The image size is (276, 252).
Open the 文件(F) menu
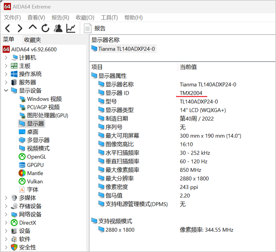[12, 17]
